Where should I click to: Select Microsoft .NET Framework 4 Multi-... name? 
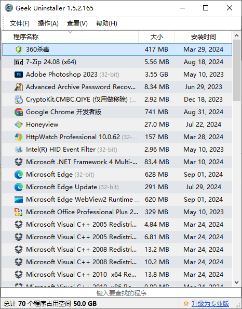[x=82, y=162]
